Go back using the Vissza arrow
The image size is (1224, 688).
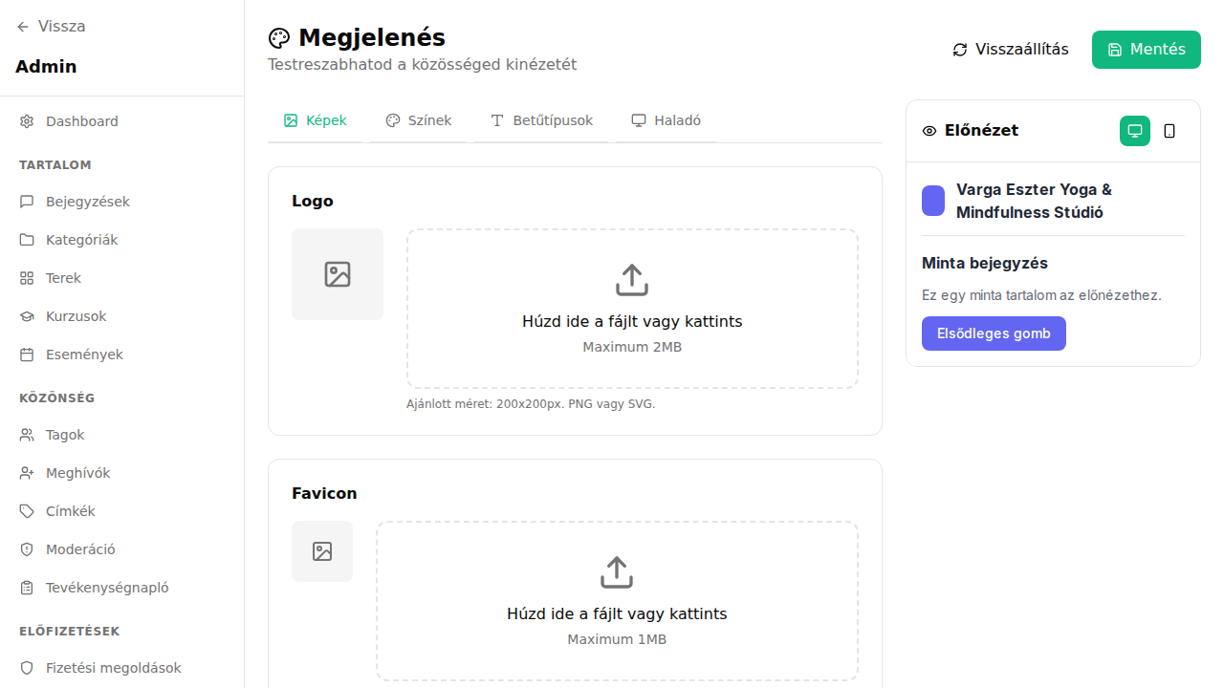tap(22, 26)
